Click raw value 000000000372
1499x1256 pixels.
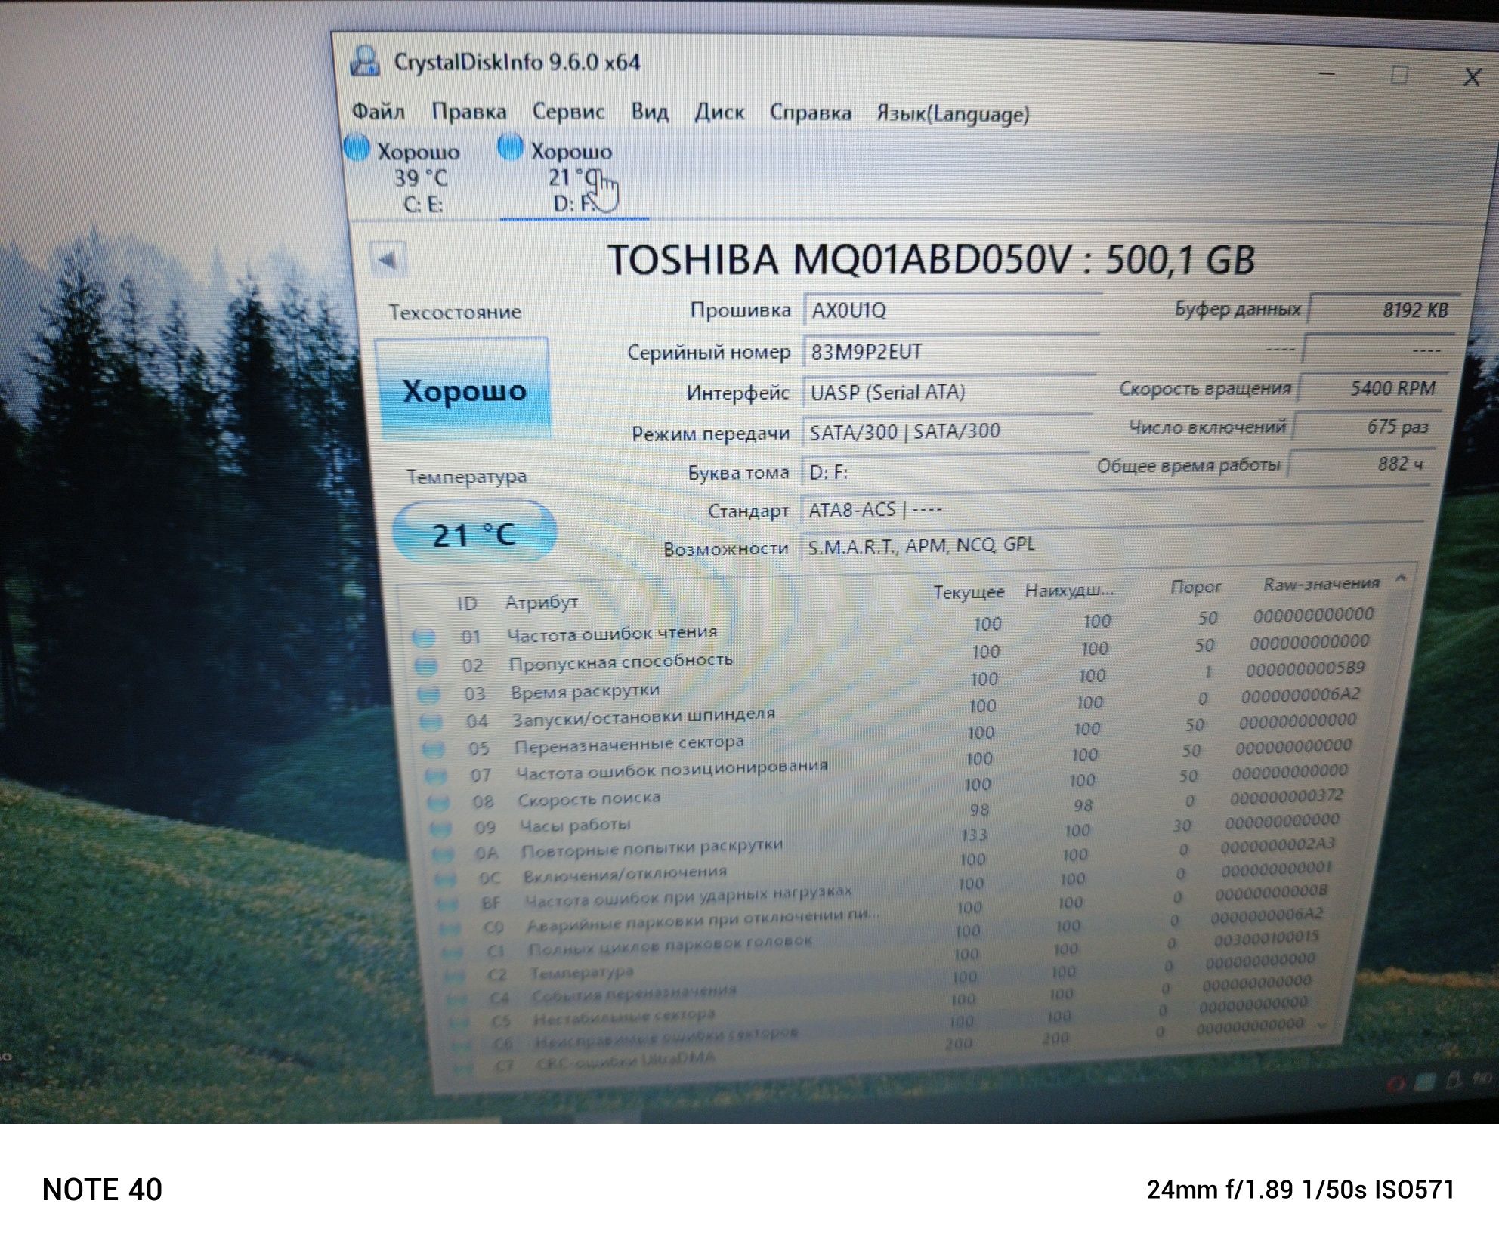pyautogui.click(x=1286, y=797)
